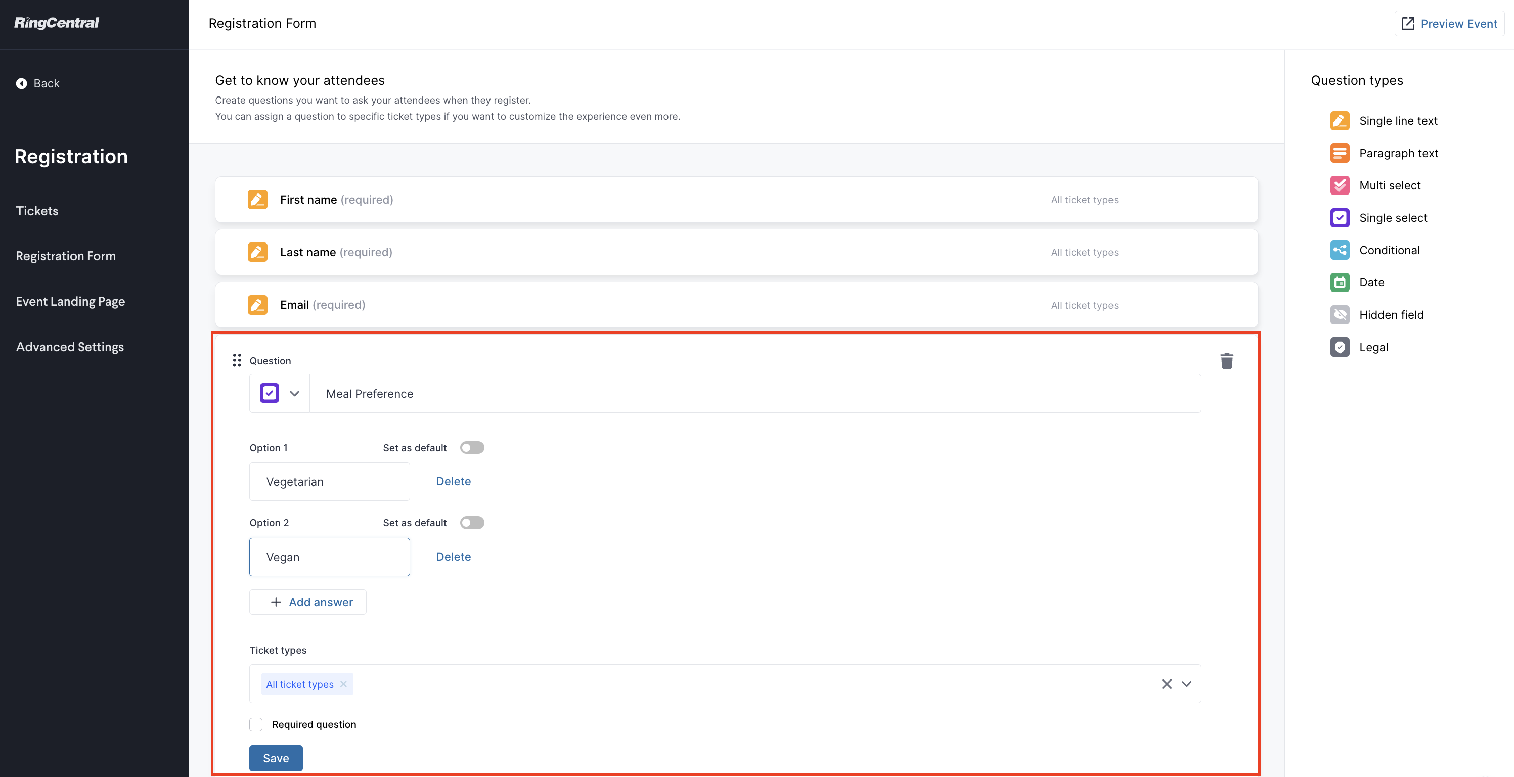
Task: Click inside the Ticket types selection field
Action: click(725, 684)
